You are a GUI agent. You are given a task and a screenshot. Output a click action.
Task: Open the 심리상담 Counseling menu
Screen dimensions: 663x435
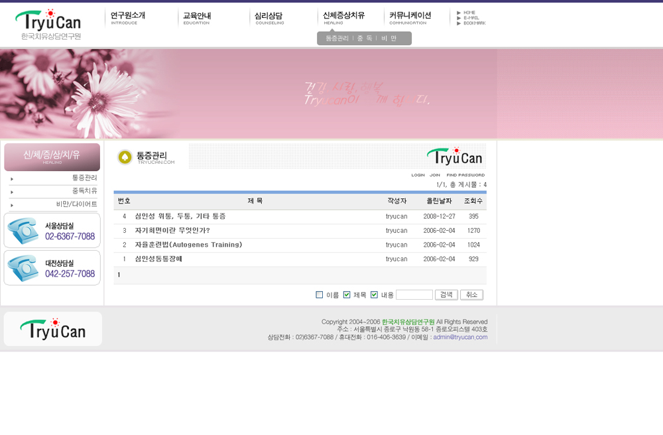pyautogui.click(x=269, y=17)
